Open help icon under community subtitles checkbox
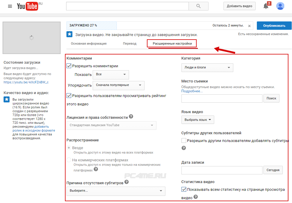Viewport: 292px width, 203px height. pos(184,148)
